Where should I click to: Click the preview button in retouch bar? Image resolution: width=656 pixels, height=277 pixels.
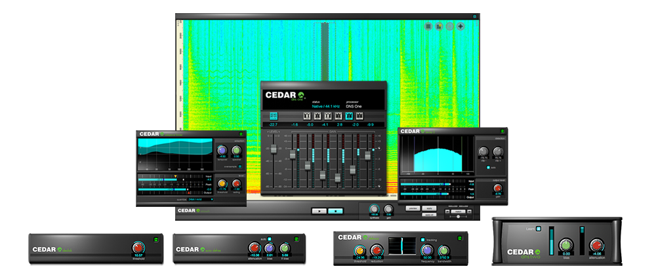point(413,208)
